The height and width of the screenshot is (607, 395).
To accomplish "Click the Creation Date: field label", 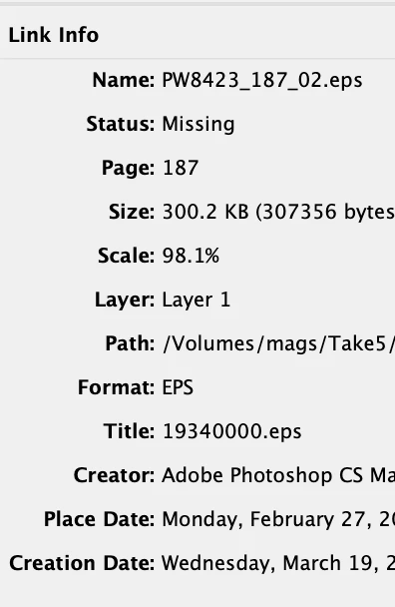I will click(82, 563).
